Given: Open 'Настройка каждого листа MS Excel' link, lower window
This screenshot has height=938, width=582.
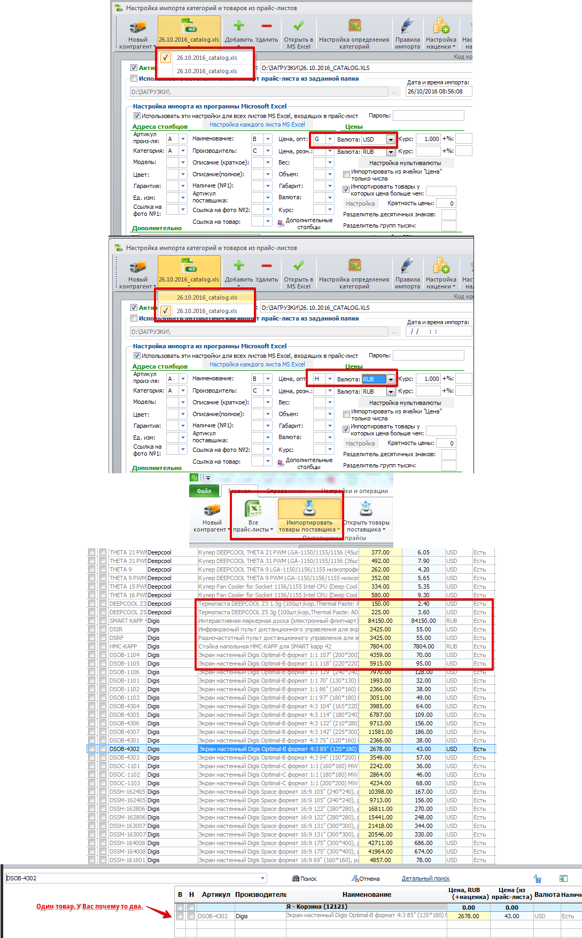Looking at the screenshot, I should click(x=257, y=364).
